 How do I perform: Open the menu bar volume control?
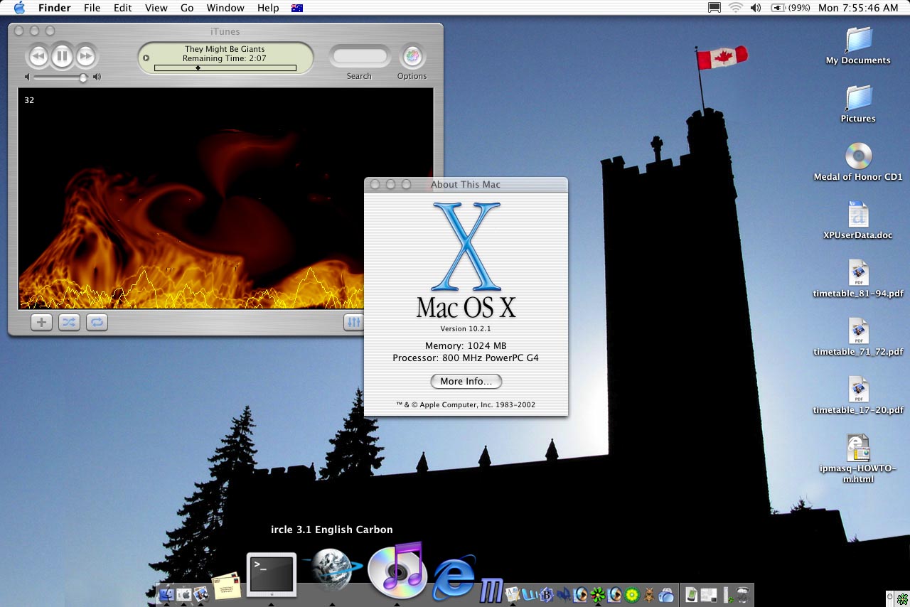point(756,8)
